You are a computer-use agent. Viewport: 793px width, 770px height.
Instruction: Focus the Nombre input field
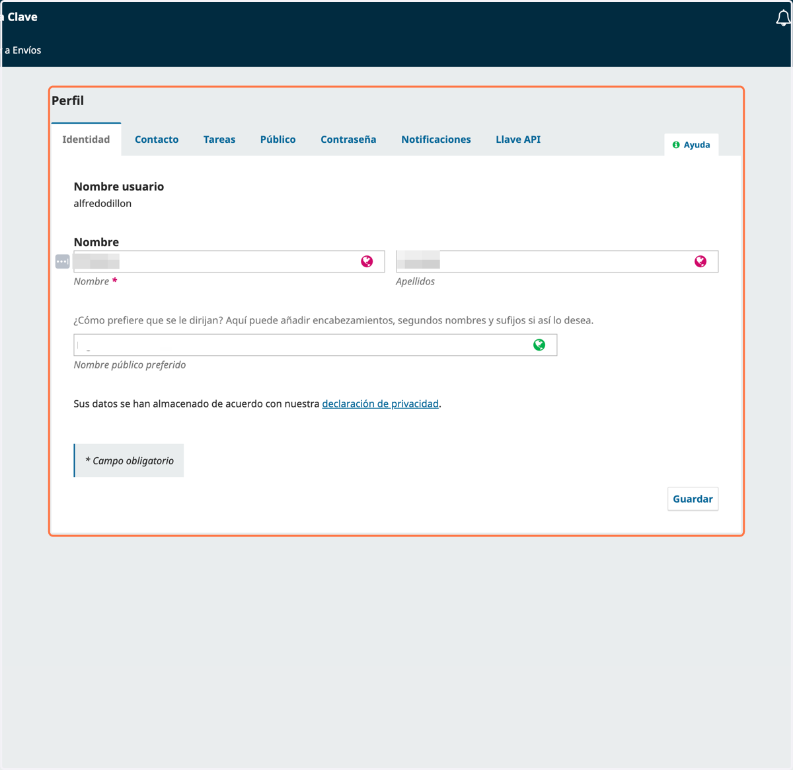pos(229,261)
